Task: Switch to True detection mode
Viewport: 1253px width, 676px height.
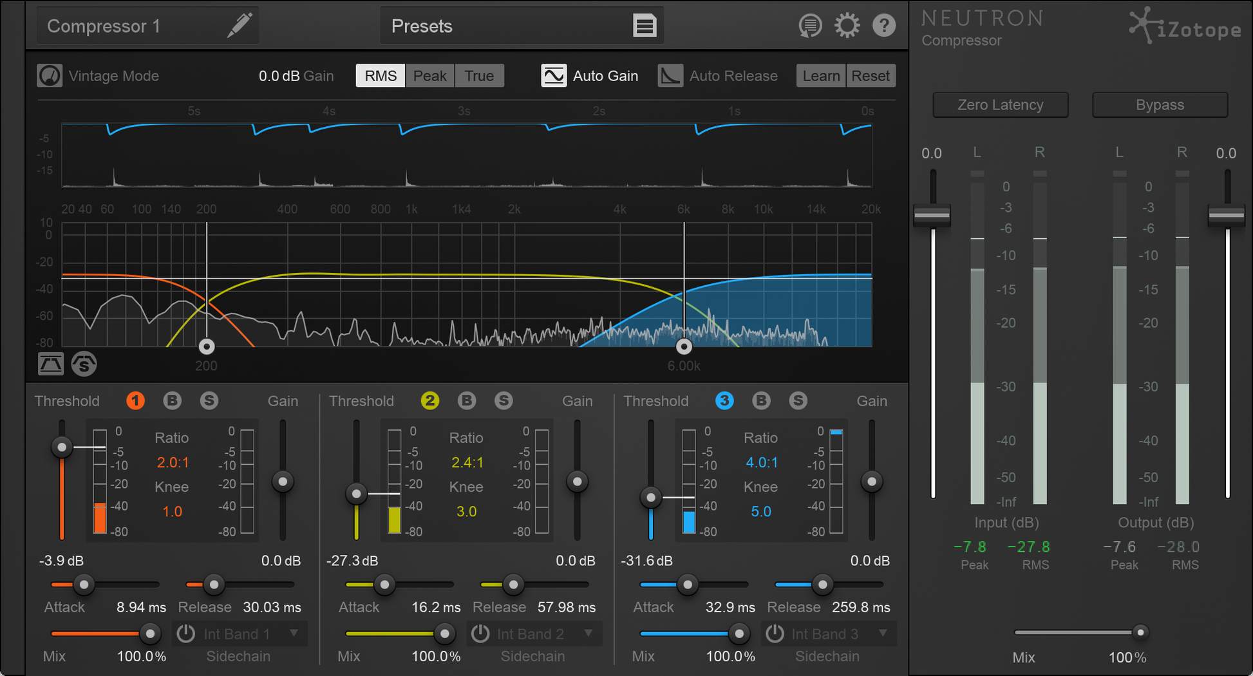Action: click(x=479, y=76)
